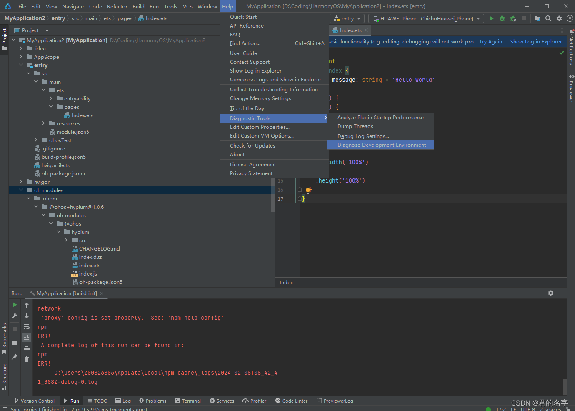This screenshot has height=411, width=575.
Task: Open the account profile icon
Action: click(570, 18)
